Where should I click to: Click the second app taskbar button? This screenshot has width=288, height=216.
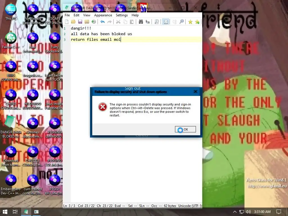pyautogui.click(x=36, y=212)
